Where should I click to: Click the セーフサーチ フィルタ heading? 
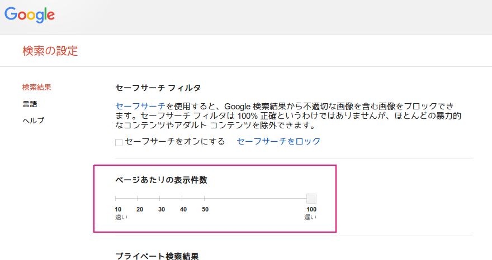click(x=158, y=88)
